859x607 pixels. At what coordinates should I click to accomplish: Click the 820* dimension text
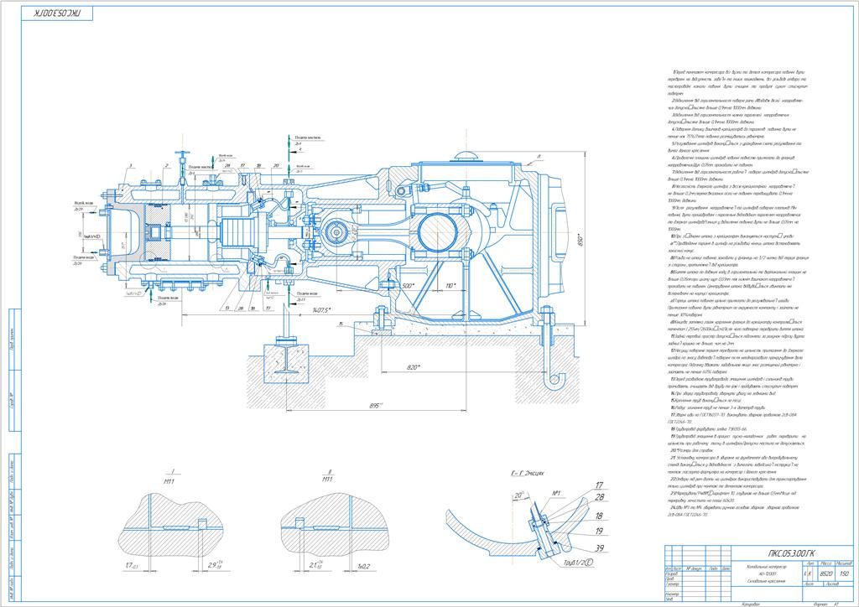pos(414,367)
